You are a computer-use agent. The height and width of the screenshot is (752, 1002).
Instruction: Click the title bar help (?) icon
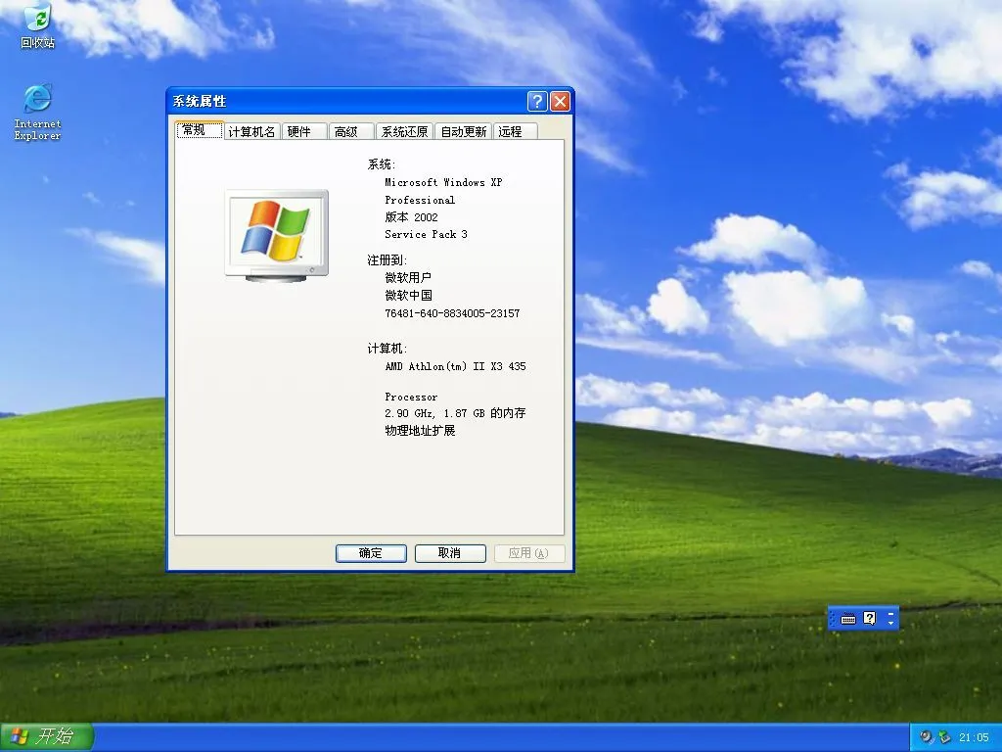pyautogui.click(x=535, y=101)
